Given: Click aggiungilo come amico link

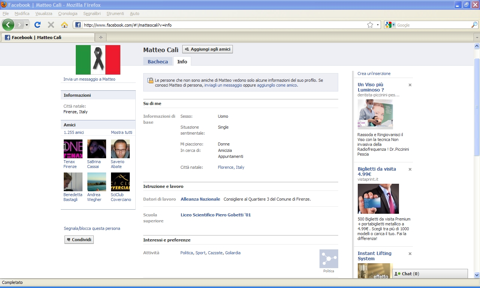Looking at the screenshot, I should (x=277, y=85).
